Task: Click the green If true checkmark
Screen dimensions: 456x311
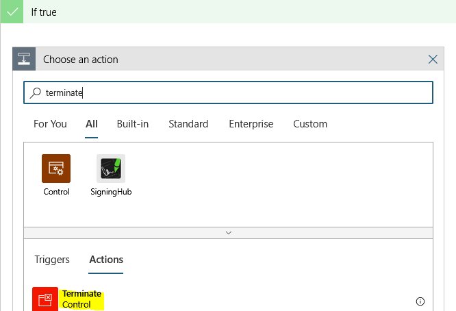Action: point(12,12)
